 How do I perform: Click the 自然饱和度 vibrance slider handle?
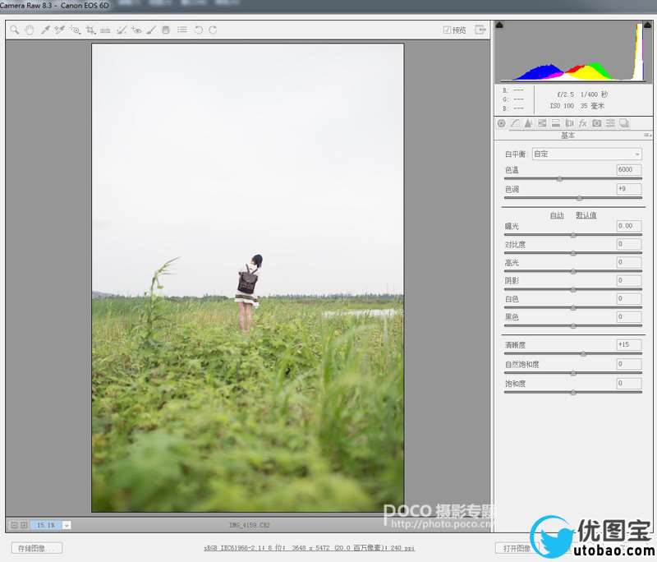[x=573, y=373]
